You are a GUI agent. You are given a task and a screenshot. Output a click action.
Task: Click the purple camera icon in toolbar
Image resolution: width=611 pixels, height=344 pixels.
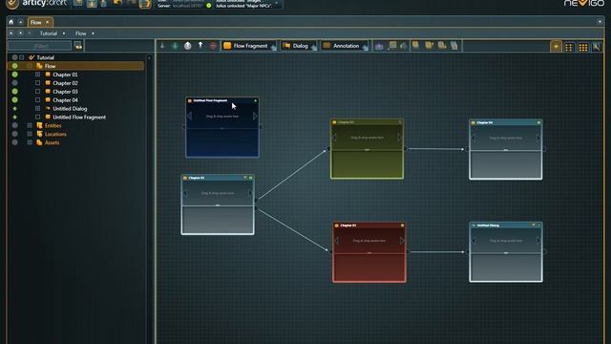[x=379, y=47]
